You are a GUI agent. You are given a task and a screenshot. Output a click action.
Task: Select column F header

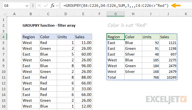pos(99,14)
